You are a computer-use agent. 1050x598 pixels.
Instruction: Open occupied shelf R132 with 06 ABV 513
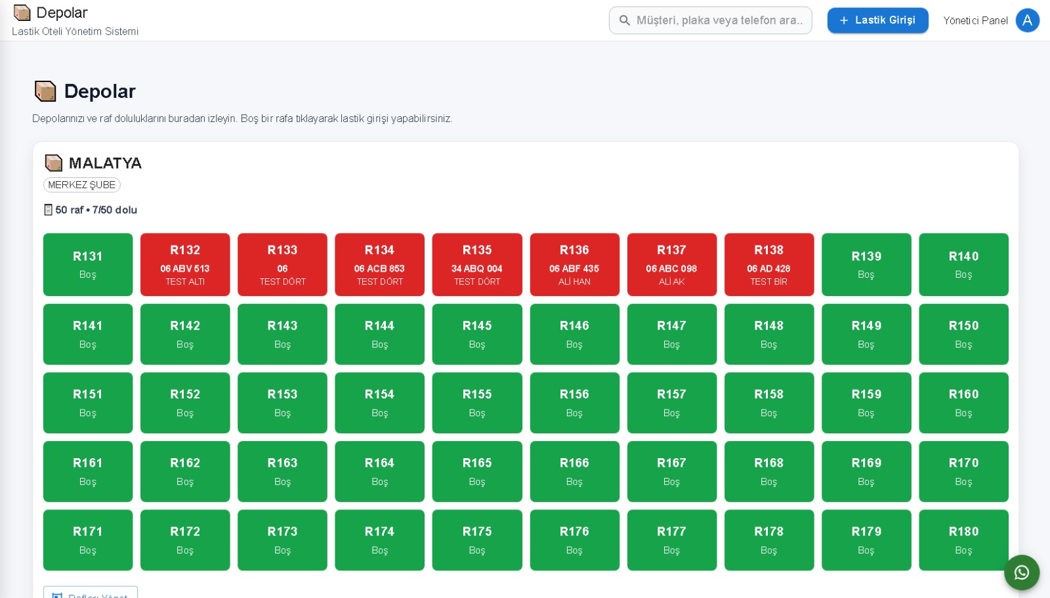[x=185, y=265]
